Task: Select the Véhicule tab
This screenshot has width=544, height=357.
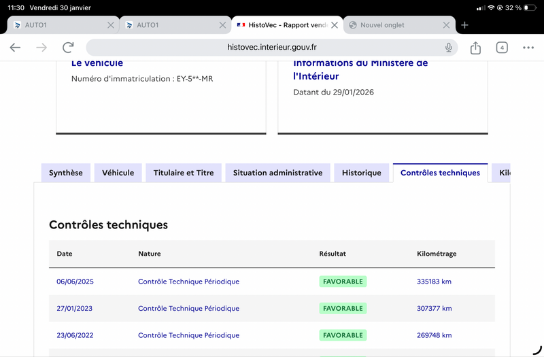Action: tap(118, 173)
